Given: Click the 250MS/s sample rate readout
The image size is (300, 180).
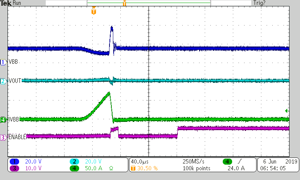Looking at the screenshot, I should (x=193, y=162).
